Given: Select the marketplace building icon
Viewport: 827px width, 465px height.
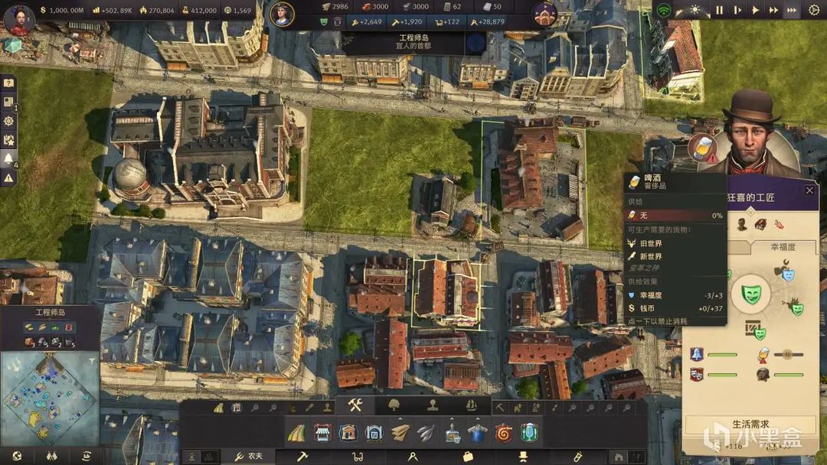Looking at the screenshot, I should (322, 433).
